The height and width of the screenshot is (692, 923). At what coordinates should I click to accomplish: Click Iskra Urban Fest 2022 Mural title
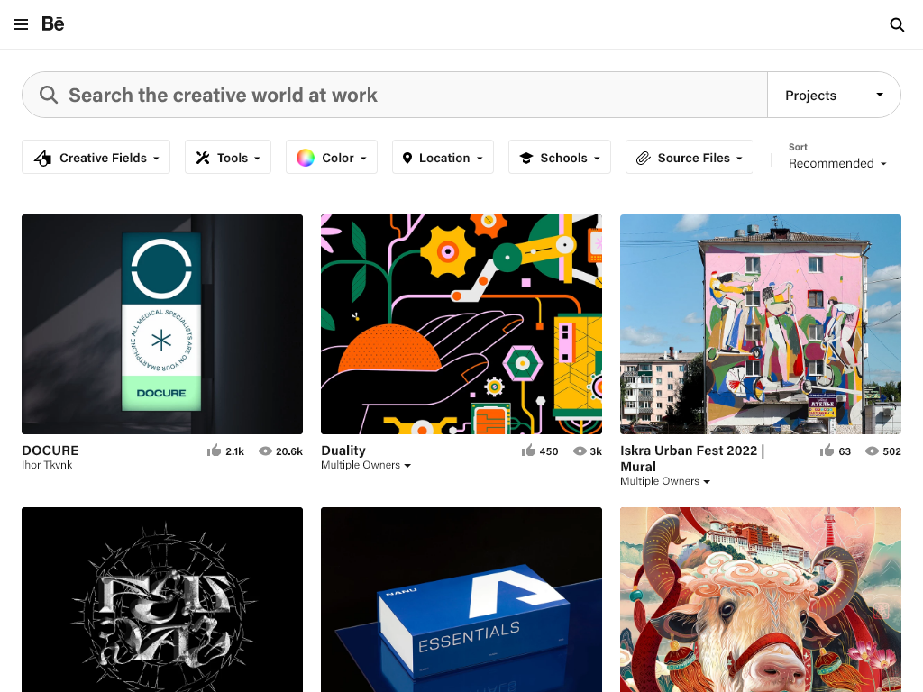(x=692, y=459)
